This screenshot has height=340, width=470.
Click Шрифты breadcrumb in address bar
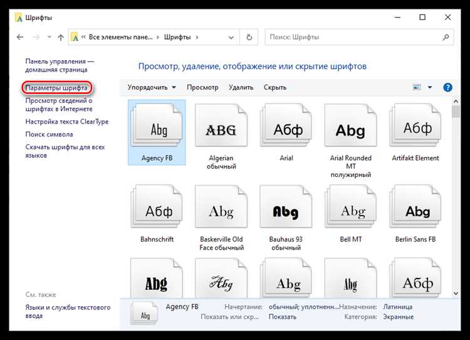[177, 37]
